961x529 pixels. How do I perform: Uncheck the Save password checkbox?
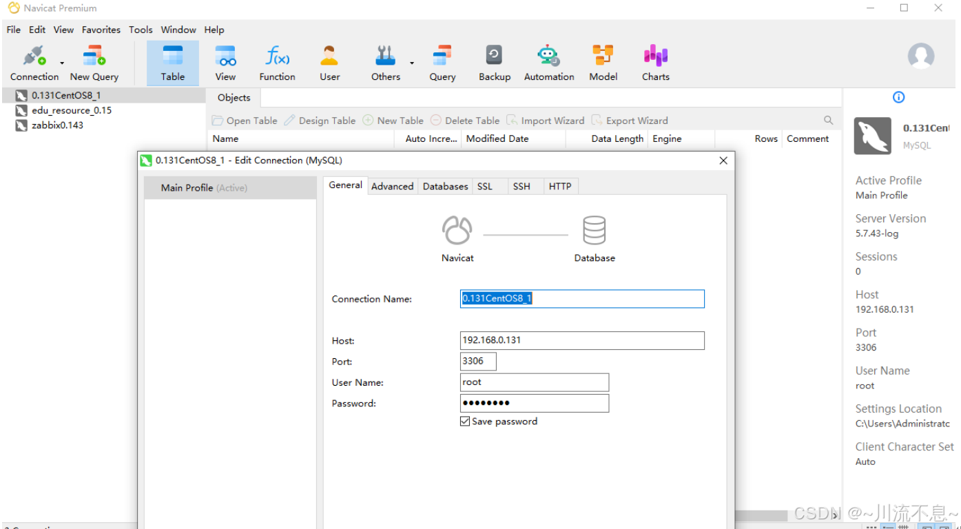465,422
